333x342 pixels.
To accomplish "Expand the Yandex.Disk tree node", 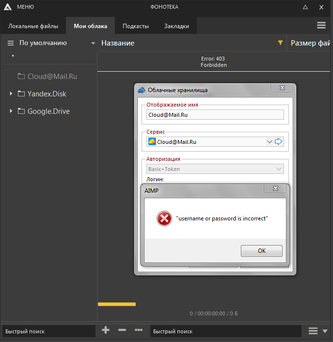I will [11, 93].
